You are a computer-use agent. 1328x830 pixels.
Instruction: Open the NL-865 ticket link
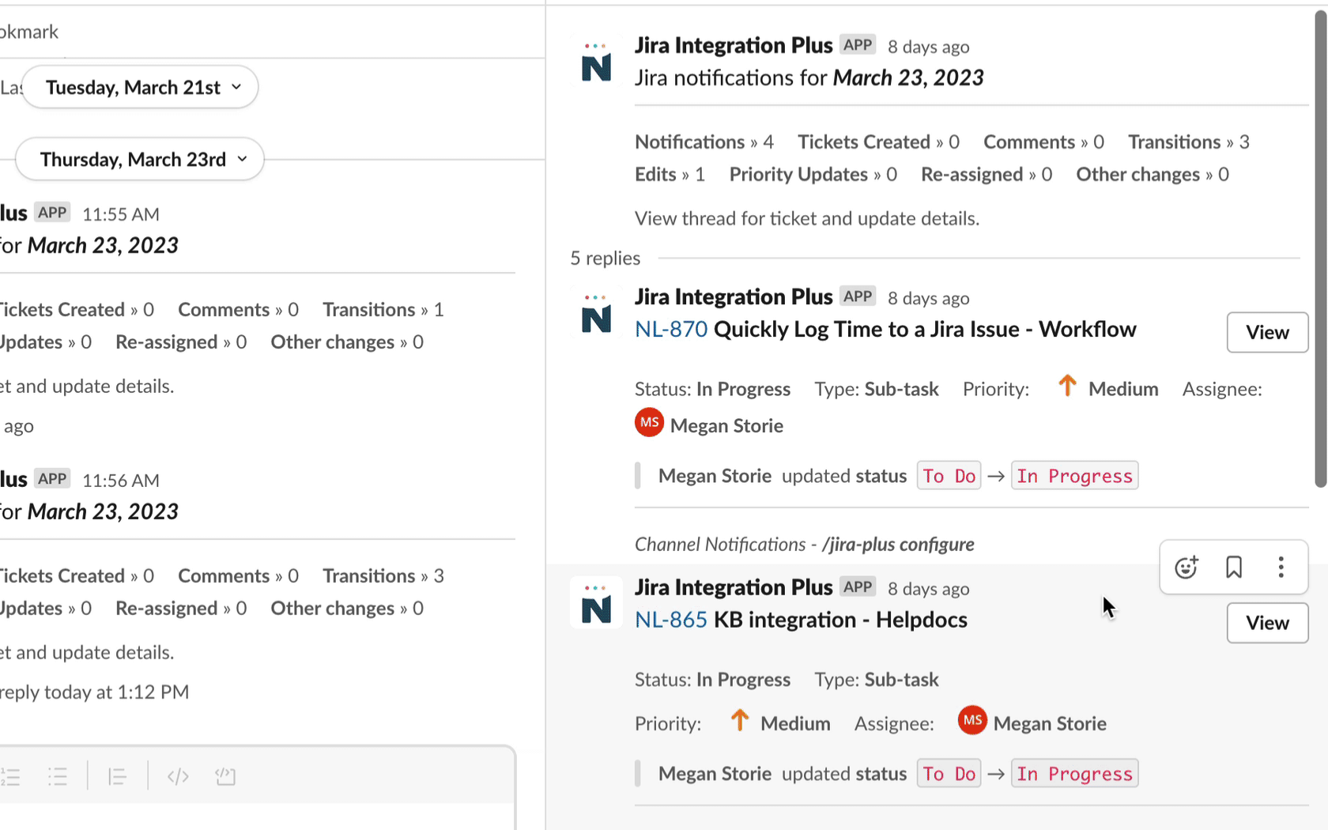(671, 620)
